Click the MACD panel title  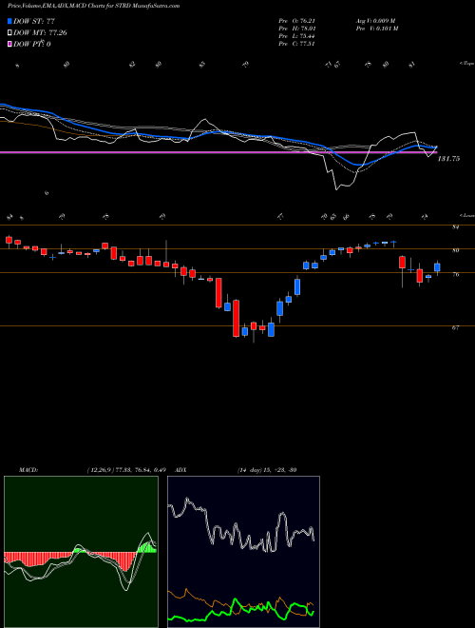pyautogui.click(x=28, y=470)
